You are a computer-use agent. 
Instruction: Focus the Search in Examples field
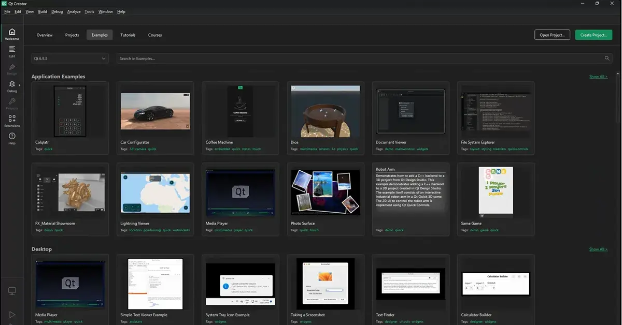(x=358, y=58)
